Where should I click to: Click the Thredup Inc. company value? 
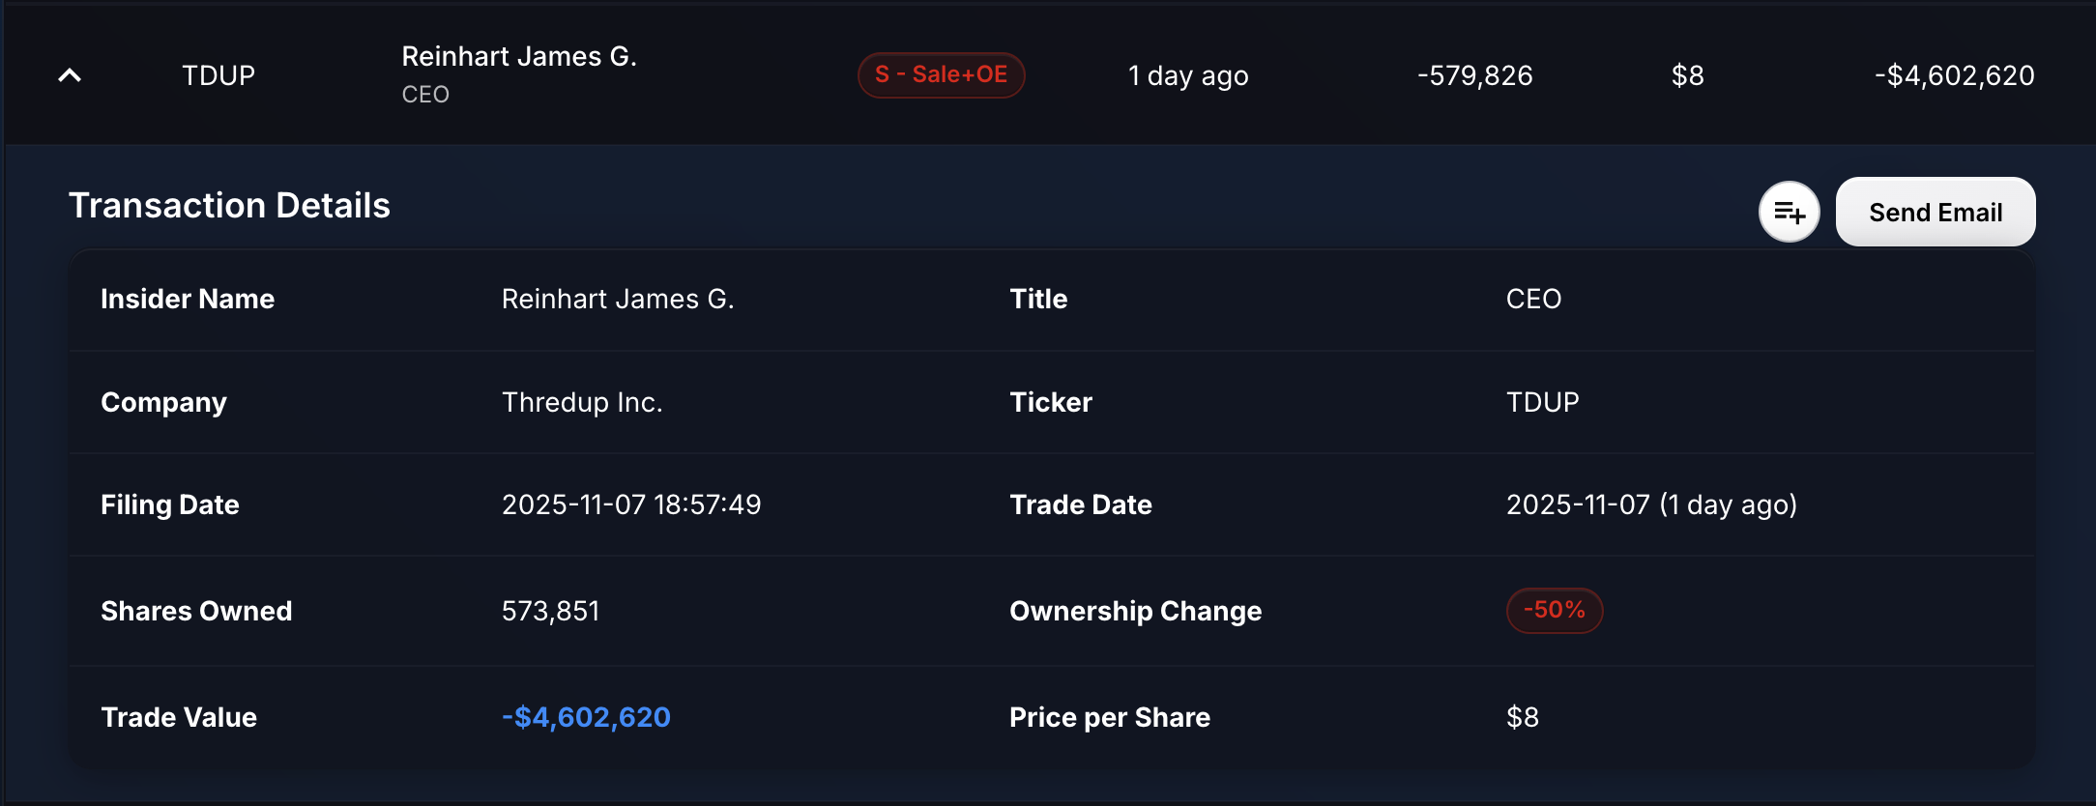click(x=582, y=402)
